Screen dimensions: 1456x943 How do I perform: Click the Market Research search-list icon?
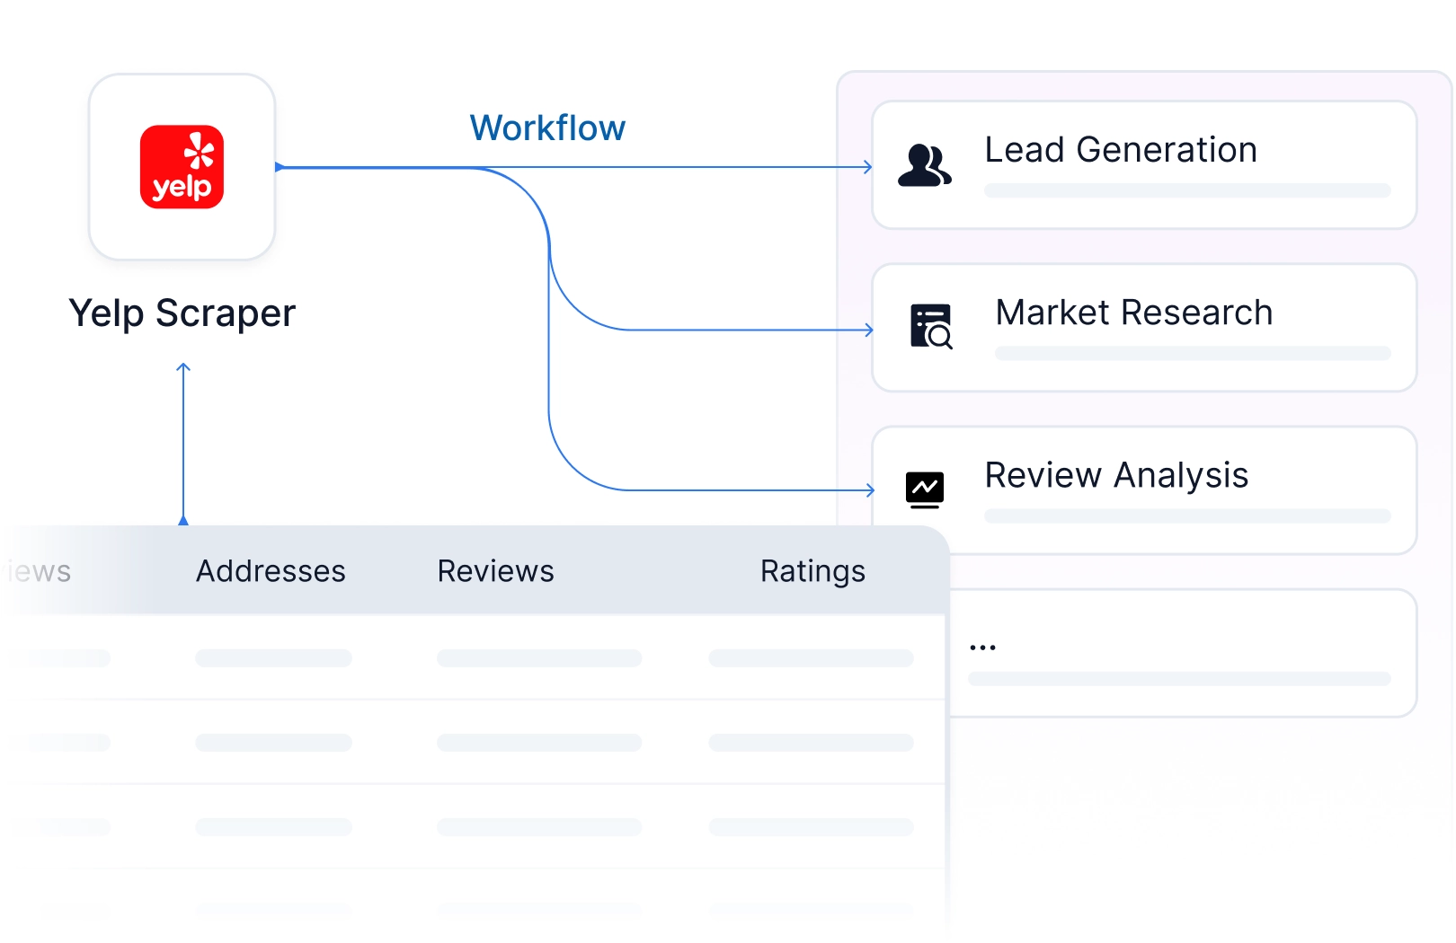931,327
